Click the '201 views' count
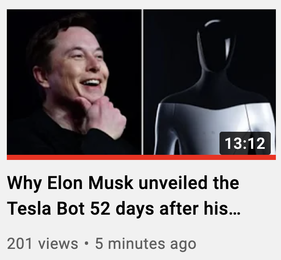 click(43, 244)
